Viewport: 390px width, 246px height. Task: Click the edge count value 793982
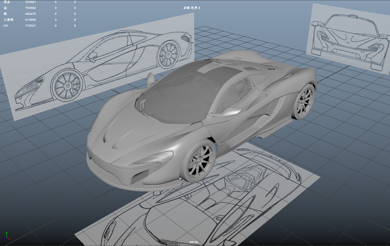coord(30,8)
